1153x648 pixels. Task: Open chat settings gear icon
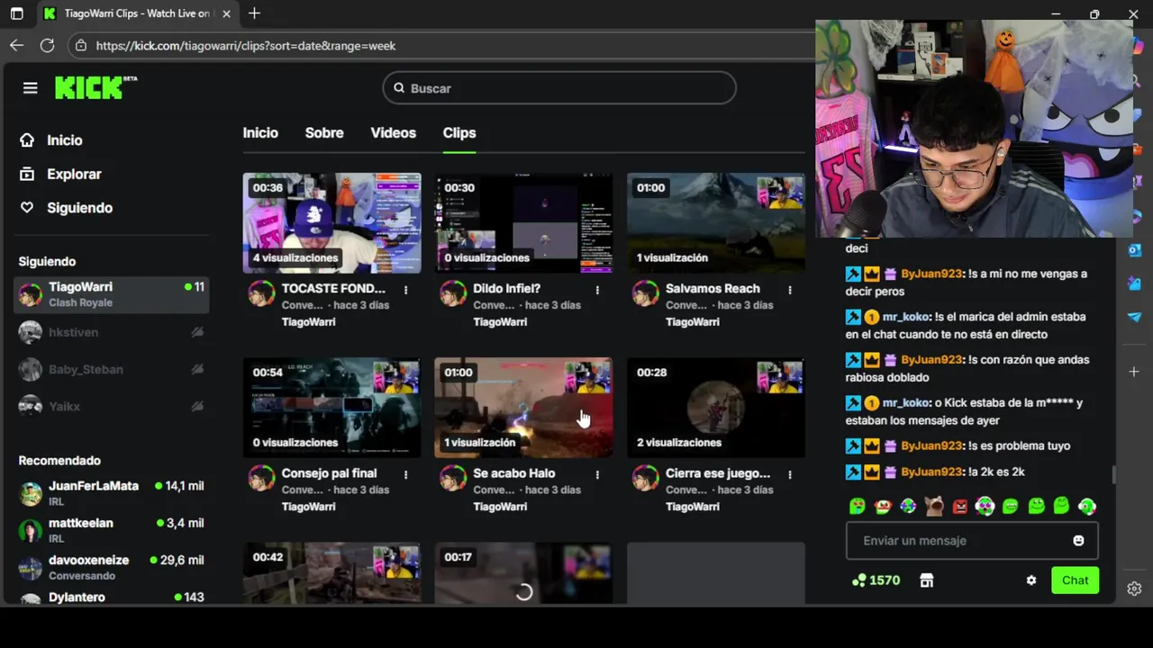click(x=1031, y=580)
